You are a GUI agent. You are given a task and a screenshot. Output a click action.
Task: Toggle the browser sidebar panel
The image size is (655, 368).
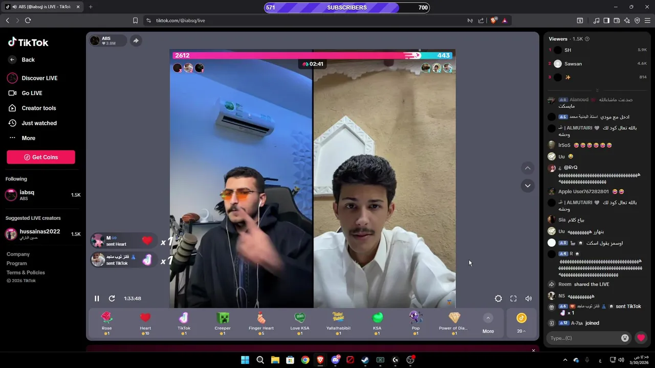click(606, 20)
